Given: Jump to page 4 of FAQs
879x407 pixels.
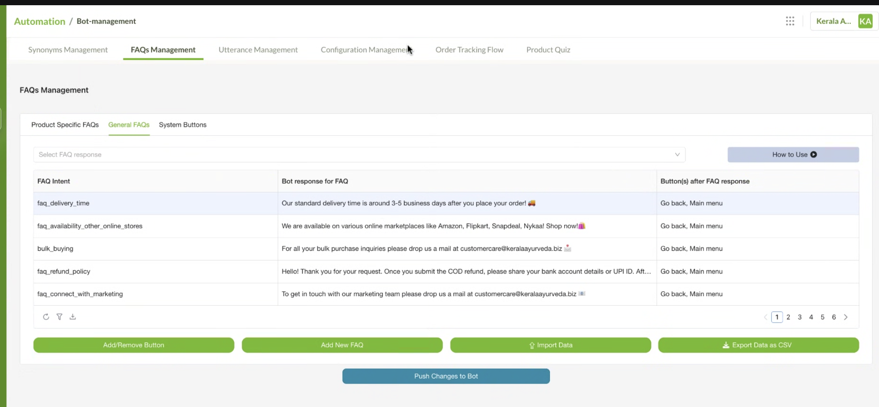Looking at the screenshot, I should pos(811,317).
